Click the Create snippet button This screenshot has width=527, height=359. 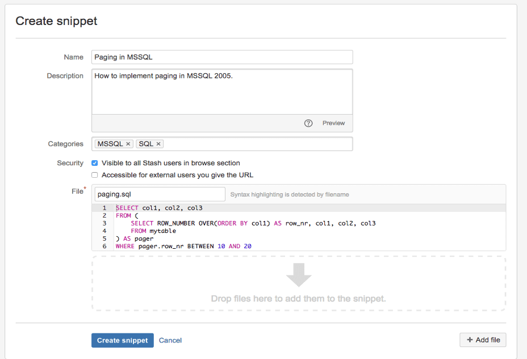pos(122,340)
